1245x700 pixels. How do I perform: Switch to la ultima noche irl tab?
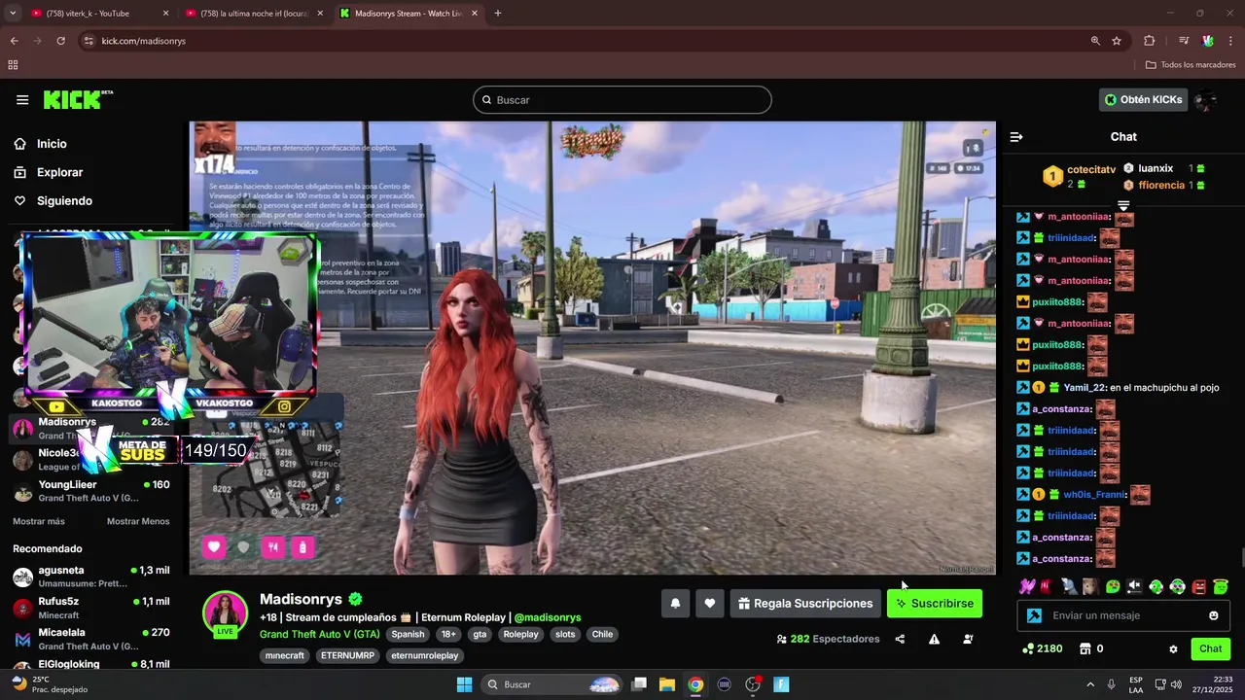pyautogui.click(x=254, y=14)
